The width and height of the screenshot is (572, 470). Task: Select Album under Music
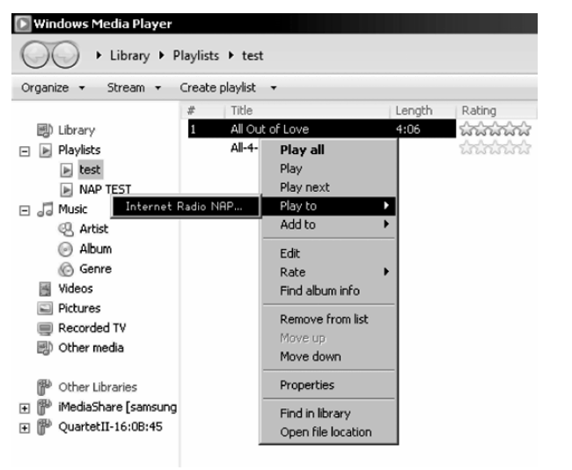coord(96,249)
